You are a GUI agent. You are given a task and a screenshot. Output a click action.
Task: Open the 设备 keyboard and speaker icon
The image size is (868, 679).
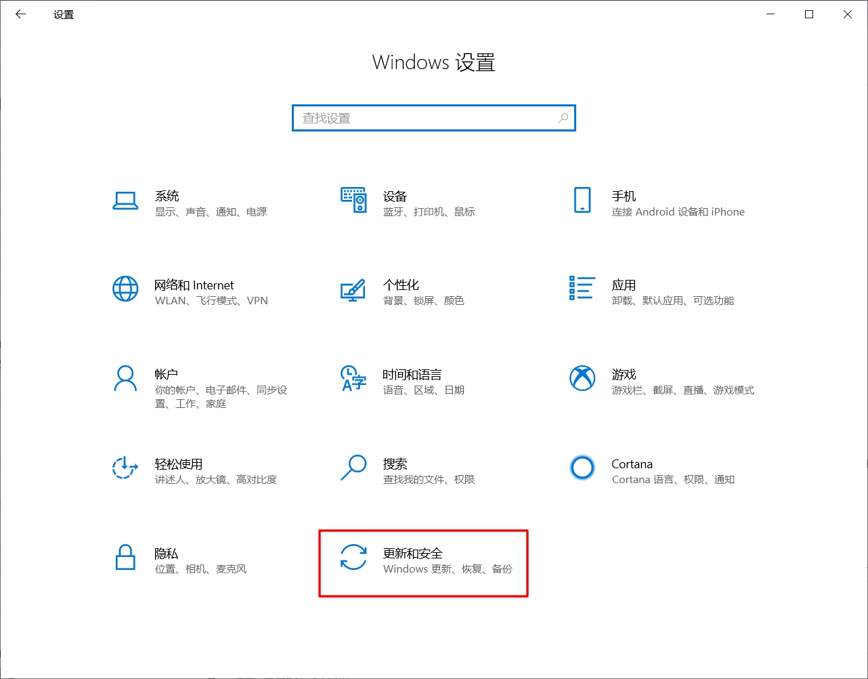click(x=353, y=201)
